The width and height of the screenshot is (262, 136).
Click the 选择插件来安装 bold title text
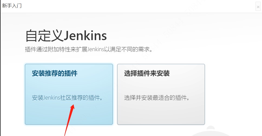point(147,74)
